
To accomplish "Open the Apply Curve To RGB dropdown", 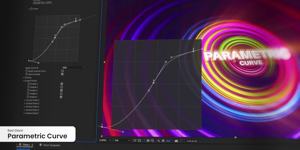I will pos(73,67).
